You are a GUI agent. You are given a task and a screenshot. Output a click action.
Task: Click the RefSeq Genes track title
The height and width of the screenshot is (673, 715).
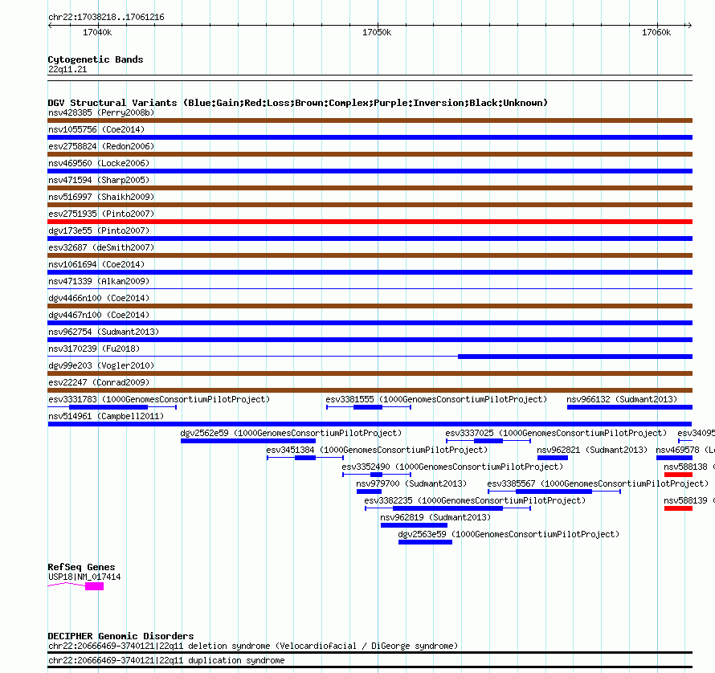(x=82, y=567)
